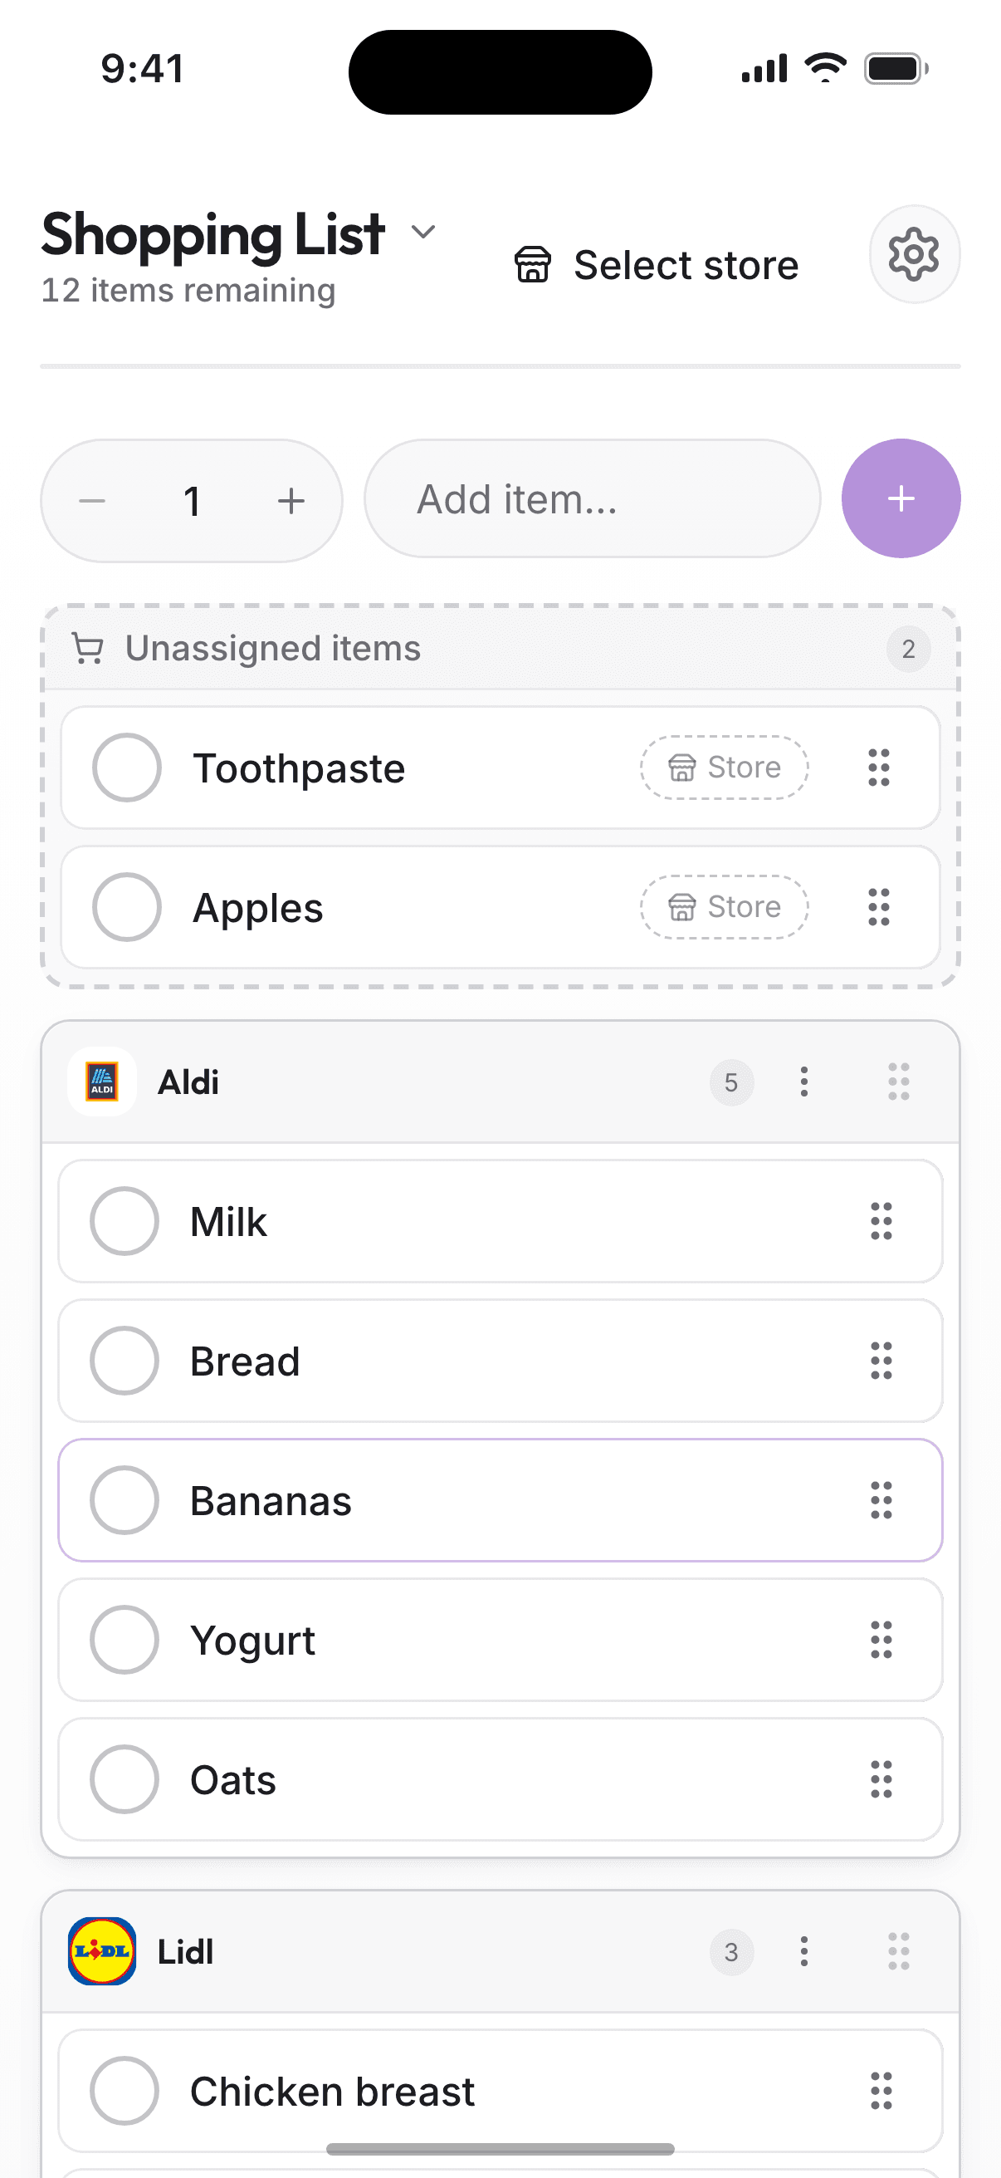Tap the Bananas row drag handle

coord(881,1500)
